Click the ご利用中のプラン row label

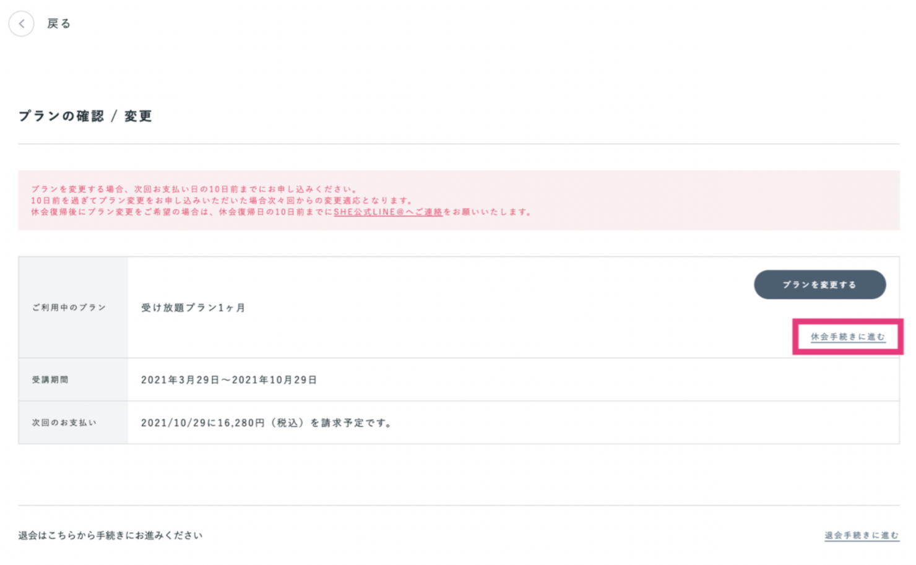click(x=69, y=308)
